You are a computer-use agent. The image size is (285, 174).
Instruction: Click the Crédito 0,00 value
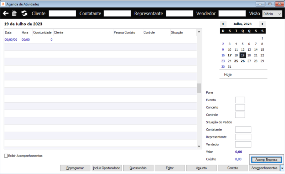[238, 159]
